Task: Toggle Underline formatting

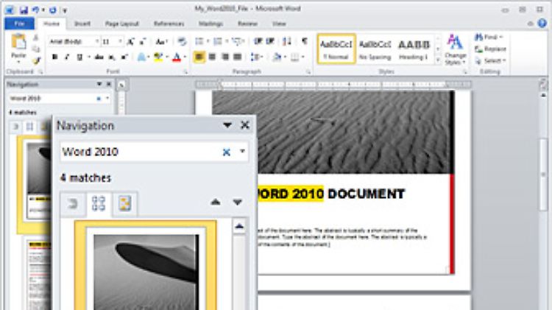Action: 79,57
